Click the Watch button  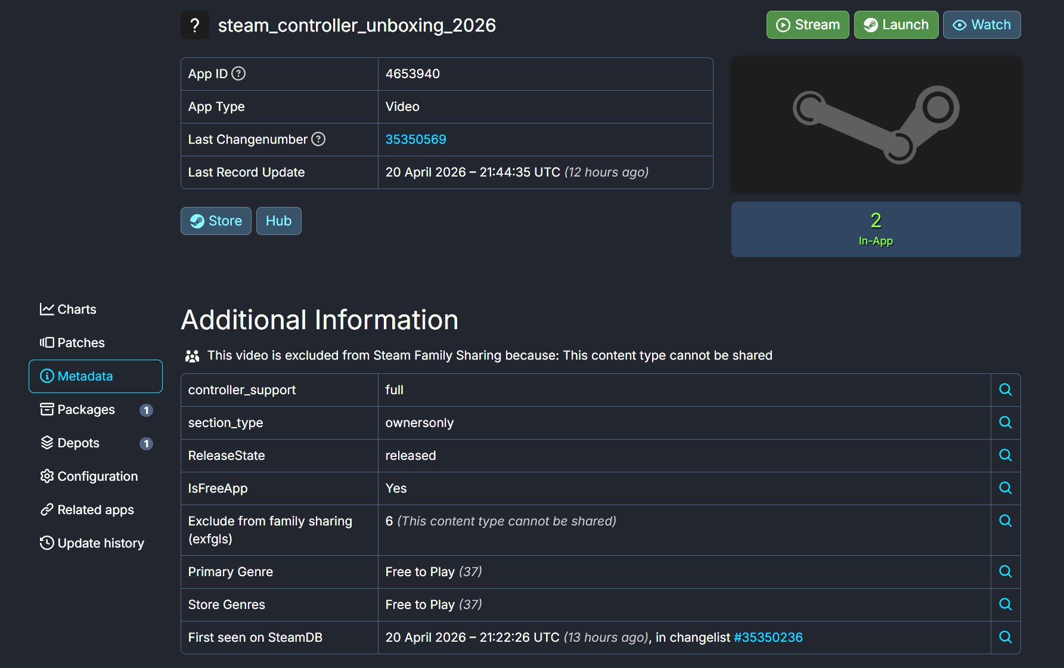click(x=981, y=24)
